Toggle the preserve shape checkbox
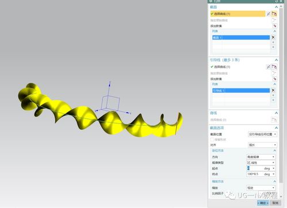The height and width of the screenshot is (208, 287). pyautogui.click(x=212, y=140)
